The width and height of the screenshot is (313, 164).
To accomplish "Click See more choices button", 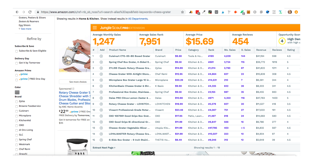I will point(75,82).
